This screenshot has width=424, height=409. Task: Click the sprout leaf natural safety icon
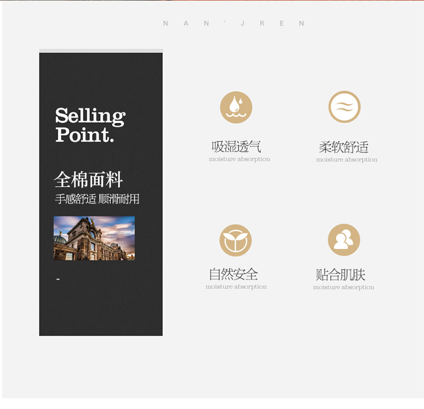pyautogui.click(x=236, y=240)
